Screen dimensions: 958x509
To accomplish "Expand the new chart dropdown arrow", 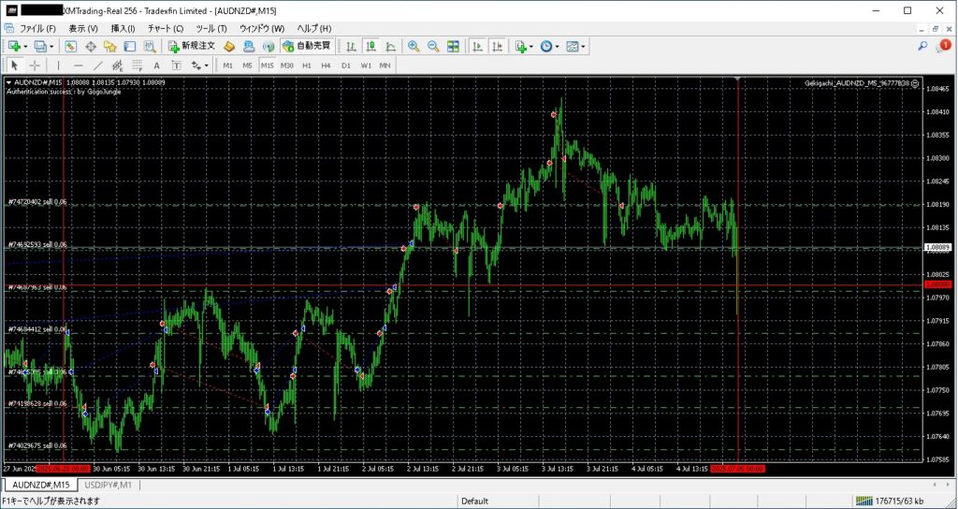I will pos(27,46).
